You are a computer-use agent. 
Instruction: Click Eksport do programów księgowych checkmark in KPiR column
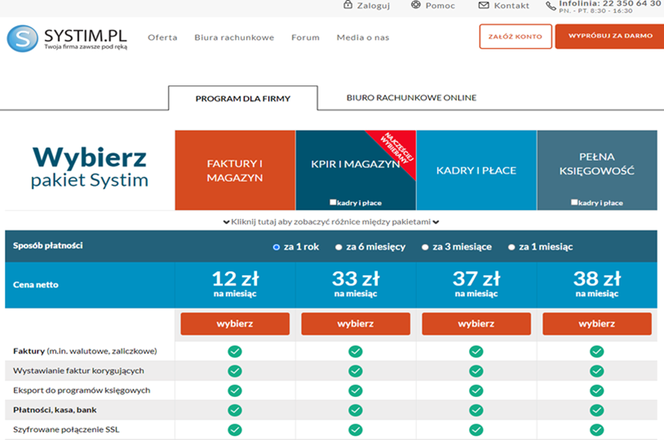pos(355,390)
